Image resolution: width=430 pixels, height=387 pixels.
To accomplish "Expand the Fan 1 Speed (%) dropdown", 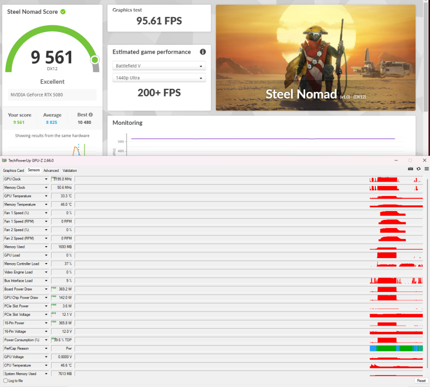I will pos(46,213).
